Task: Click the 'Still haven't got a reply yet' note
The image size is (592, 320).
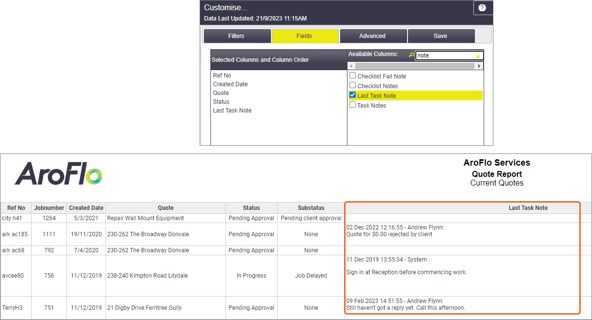Action: click(x=406, y=308)
